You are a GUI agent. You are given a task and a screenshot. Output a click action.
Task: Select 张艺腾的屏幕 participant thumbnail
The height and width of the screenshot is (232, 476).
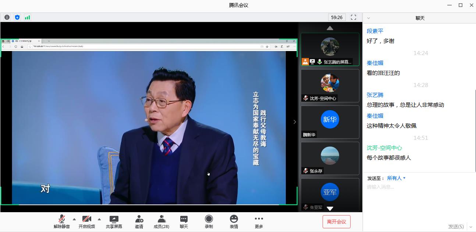(330, 50)
